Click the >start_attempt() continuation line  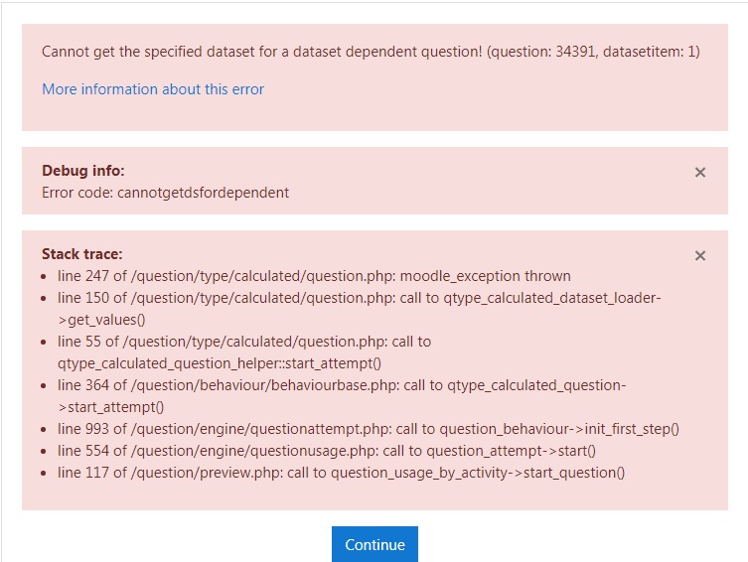pos(110,407)
